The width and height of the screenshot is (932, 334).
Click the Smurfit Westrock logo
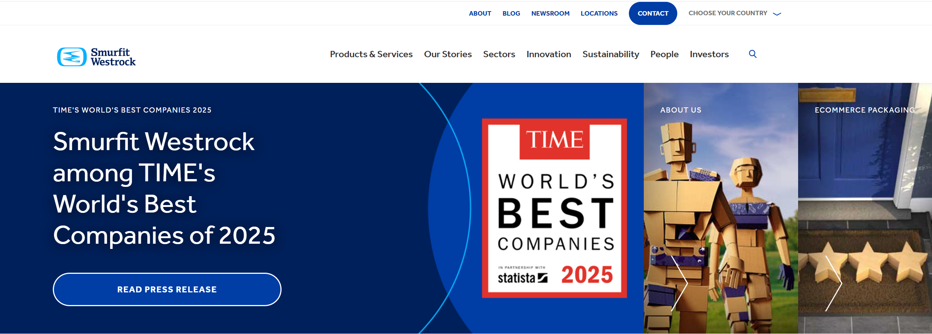tap(96, 57)
